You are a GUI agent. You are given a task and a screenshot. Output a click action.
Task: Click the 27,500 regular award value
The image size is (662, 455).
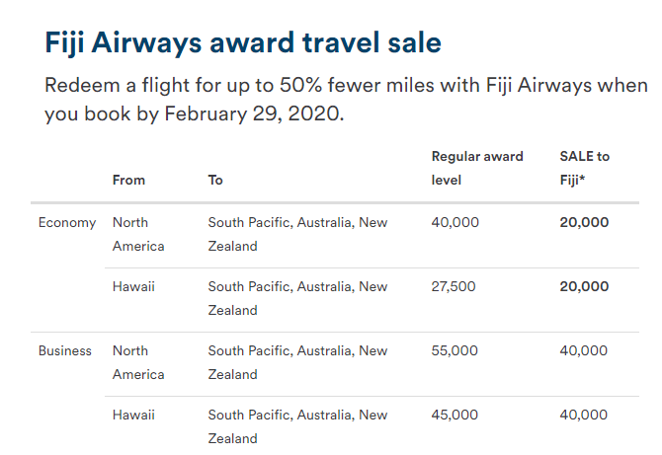coord(454,287)
